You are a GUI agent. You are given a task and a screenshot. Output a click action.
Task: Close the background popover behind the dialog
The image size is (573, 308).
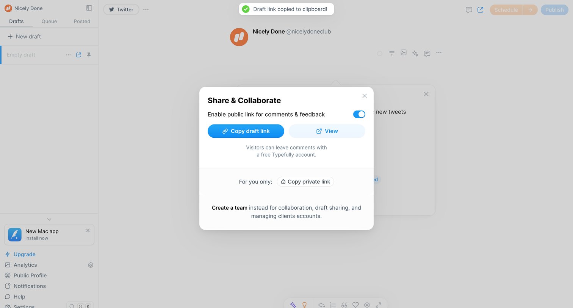pyautogui.click(x=426, y=94)
